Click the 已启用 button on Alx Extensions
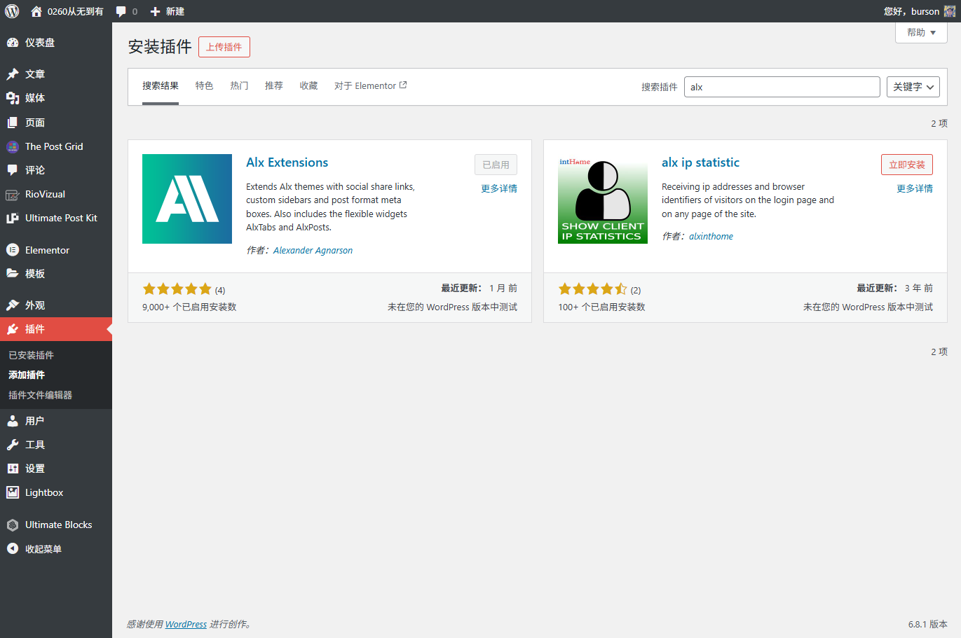961x638 pixels. point(496,165)
